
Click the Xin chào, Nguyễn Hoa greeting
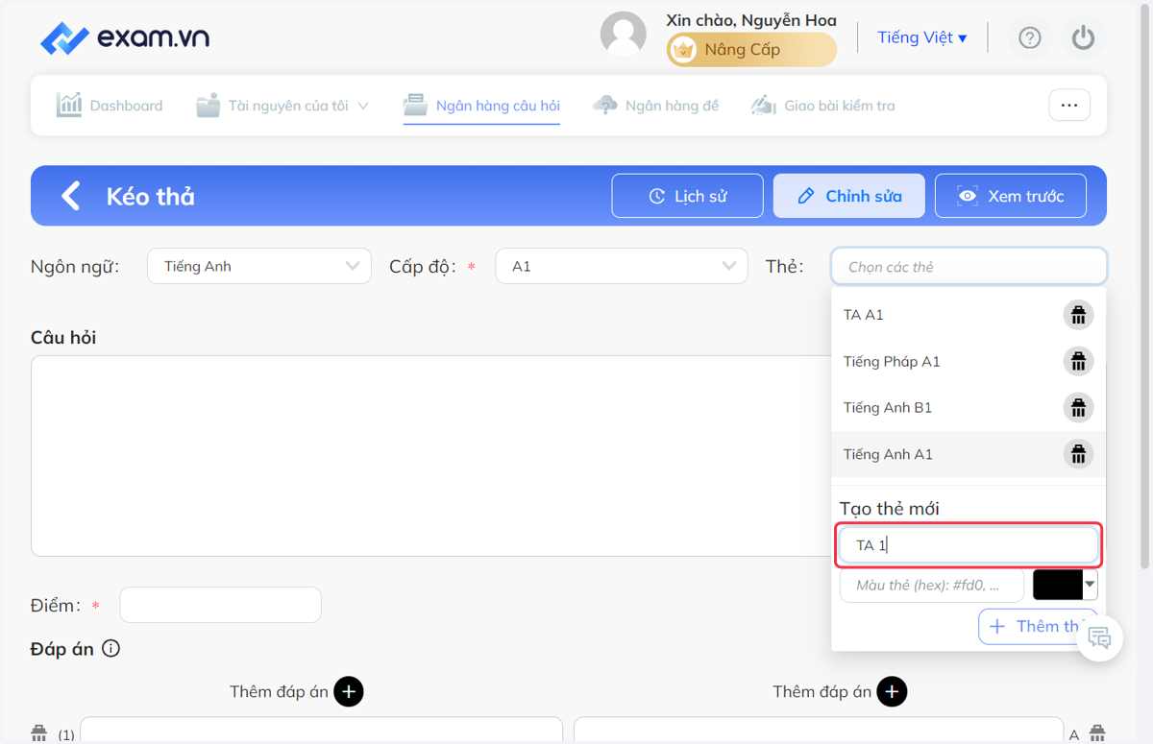tap(751, 20)
